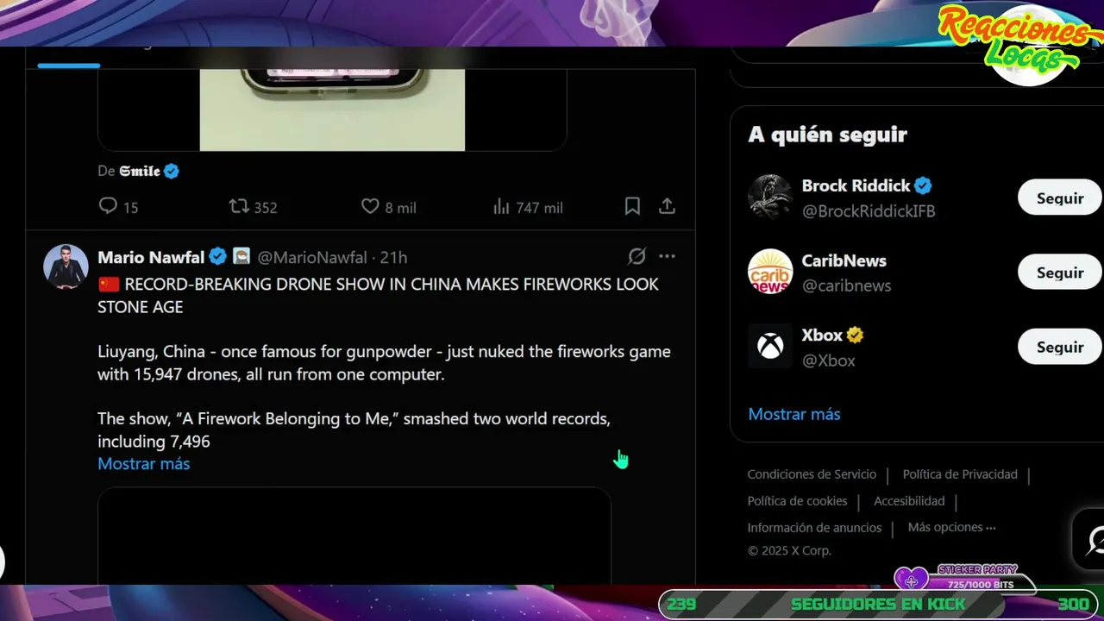Follow Brock Riddick with Seguir button

pos(1060,198)
